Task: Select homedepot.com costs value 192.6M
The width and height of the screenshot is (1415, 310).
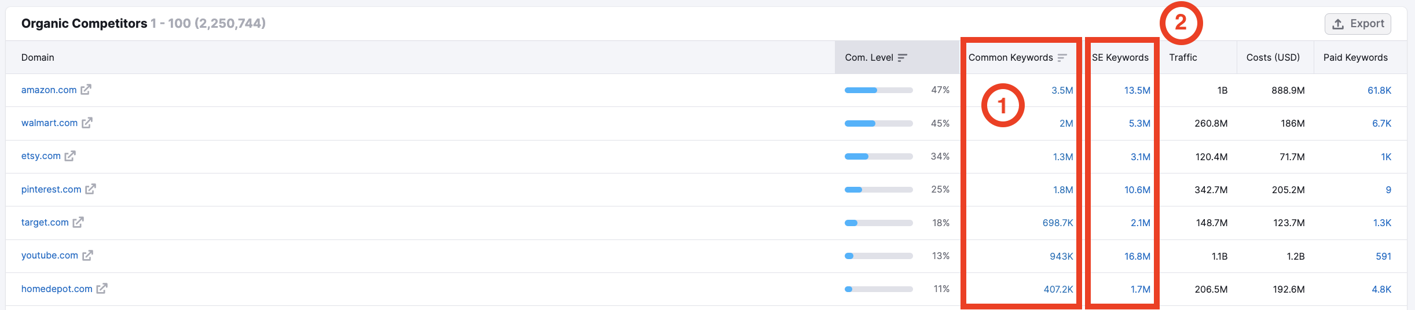Action: point(1289,289)
